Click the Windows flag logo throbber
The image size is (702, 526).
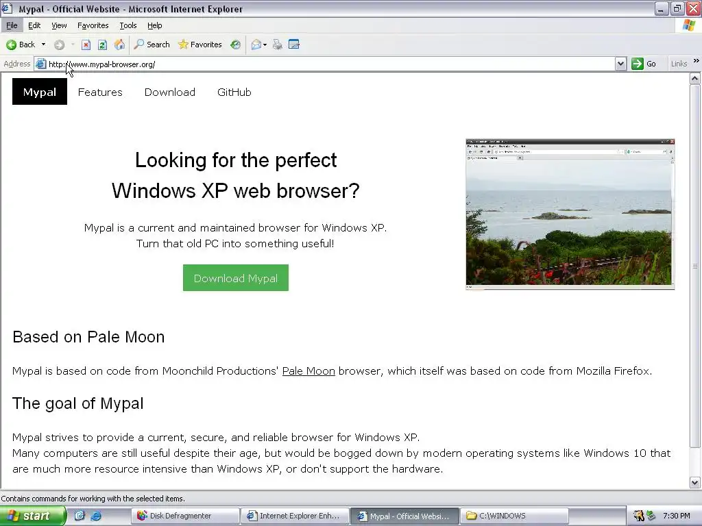click(689, 25)
